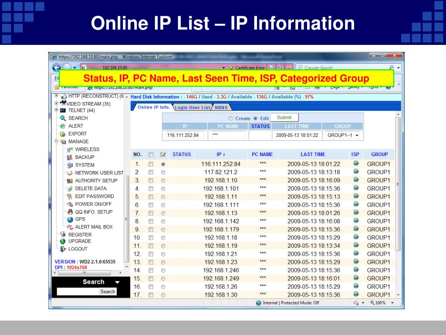Screen dimensions: 446x335
Task: Click the BACKUP disk icon
Action: pos(70,157)
